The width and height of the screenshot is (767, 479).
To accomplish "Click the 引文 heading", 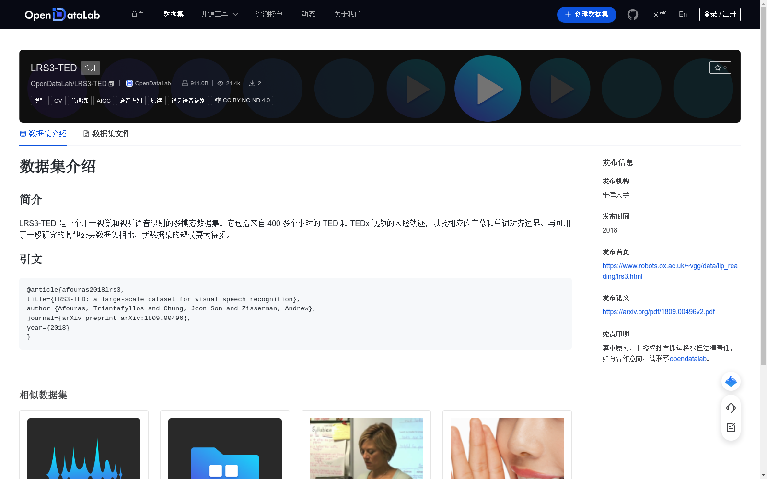I will coord(31,259).
